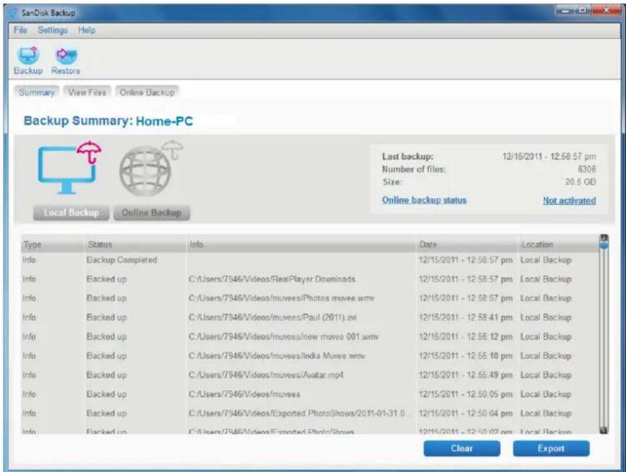Click the log scrollbar up arrow

pyautogui.click(x=605, y=238)
